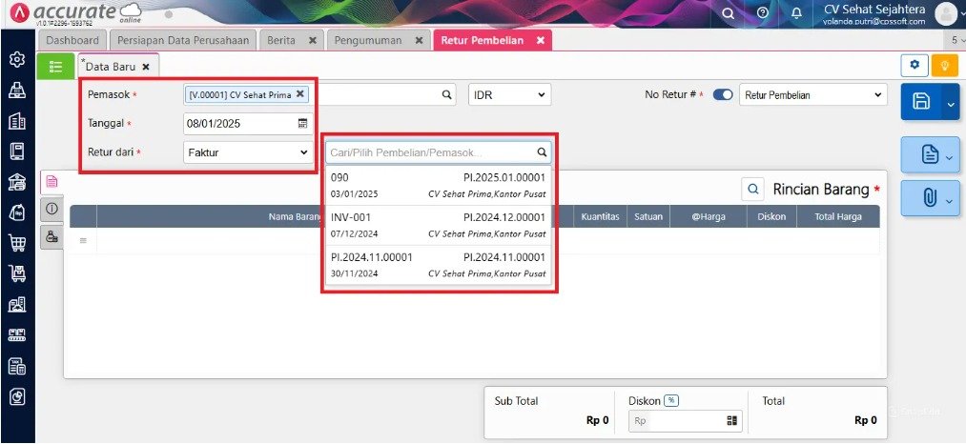Remove the CV Sehat Prima supplier tag
Viewport: 966px width, 444px height.
click(x=300, y=93)
